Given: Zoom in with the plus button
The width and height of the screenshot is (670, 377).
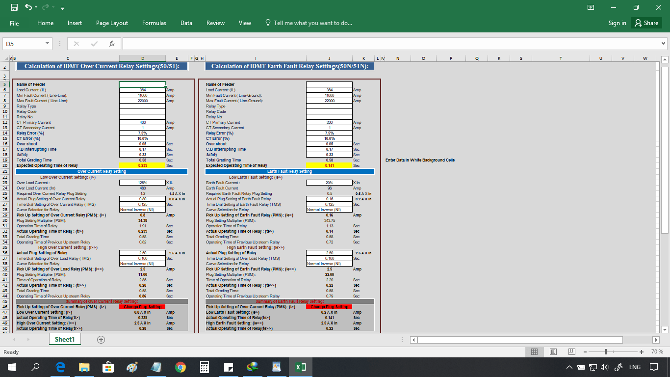Looking at the screenshot, I should click(x=642, y=352).
